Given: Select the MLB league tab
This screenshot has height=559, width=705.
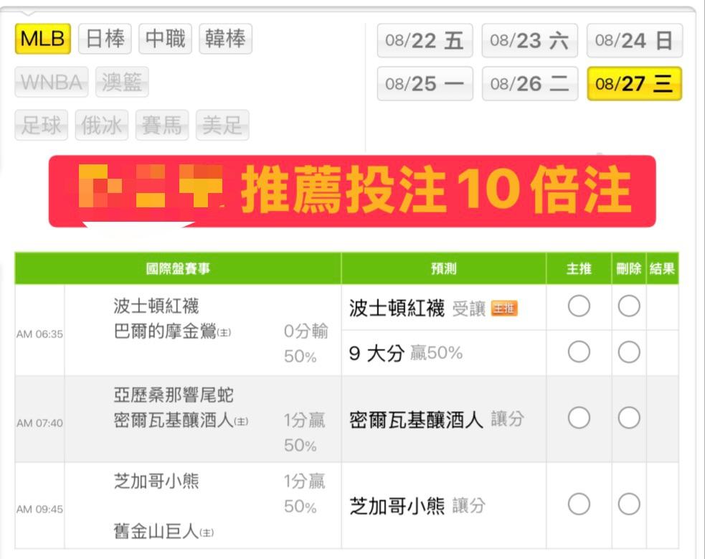Looking at the screenshot, I should [43, 39].
